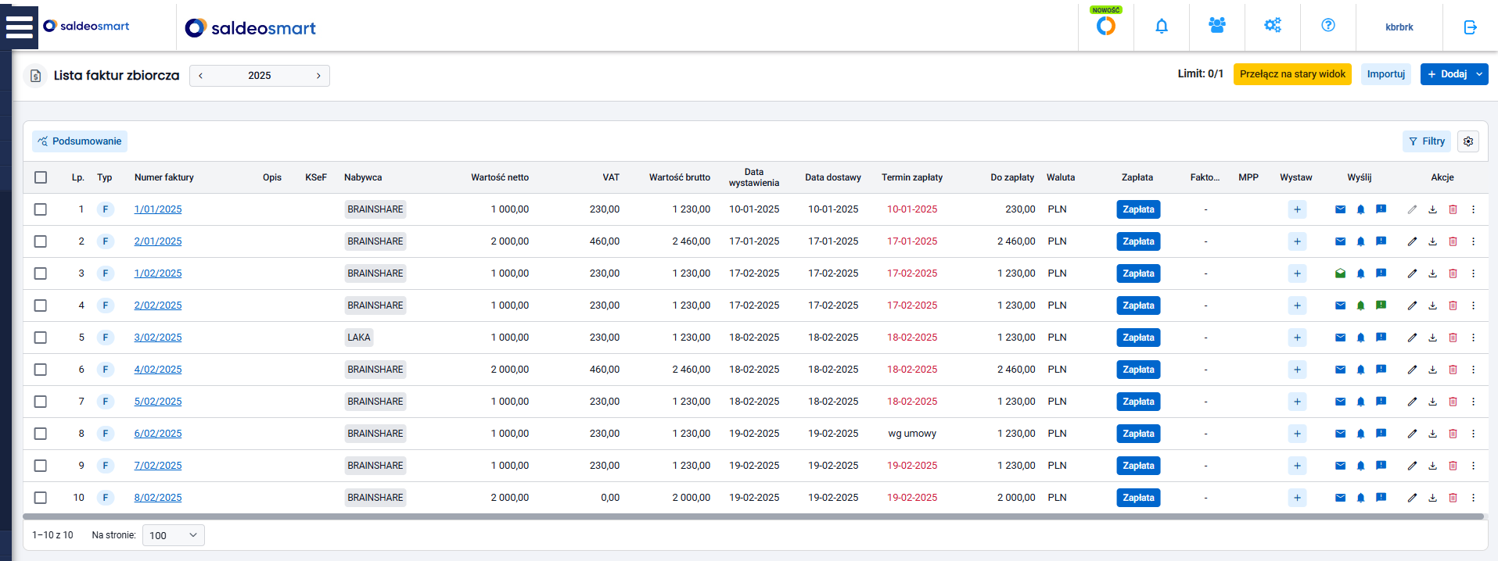
Task: Click plus Wystaw icon for invoice 7/02/2025
Action: 1297,466
